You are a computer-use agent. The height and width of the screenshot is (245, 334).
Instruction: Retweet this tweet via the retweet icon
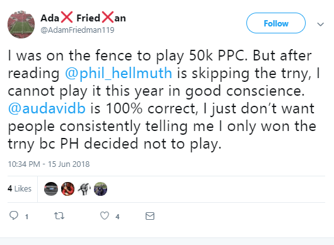59,216
